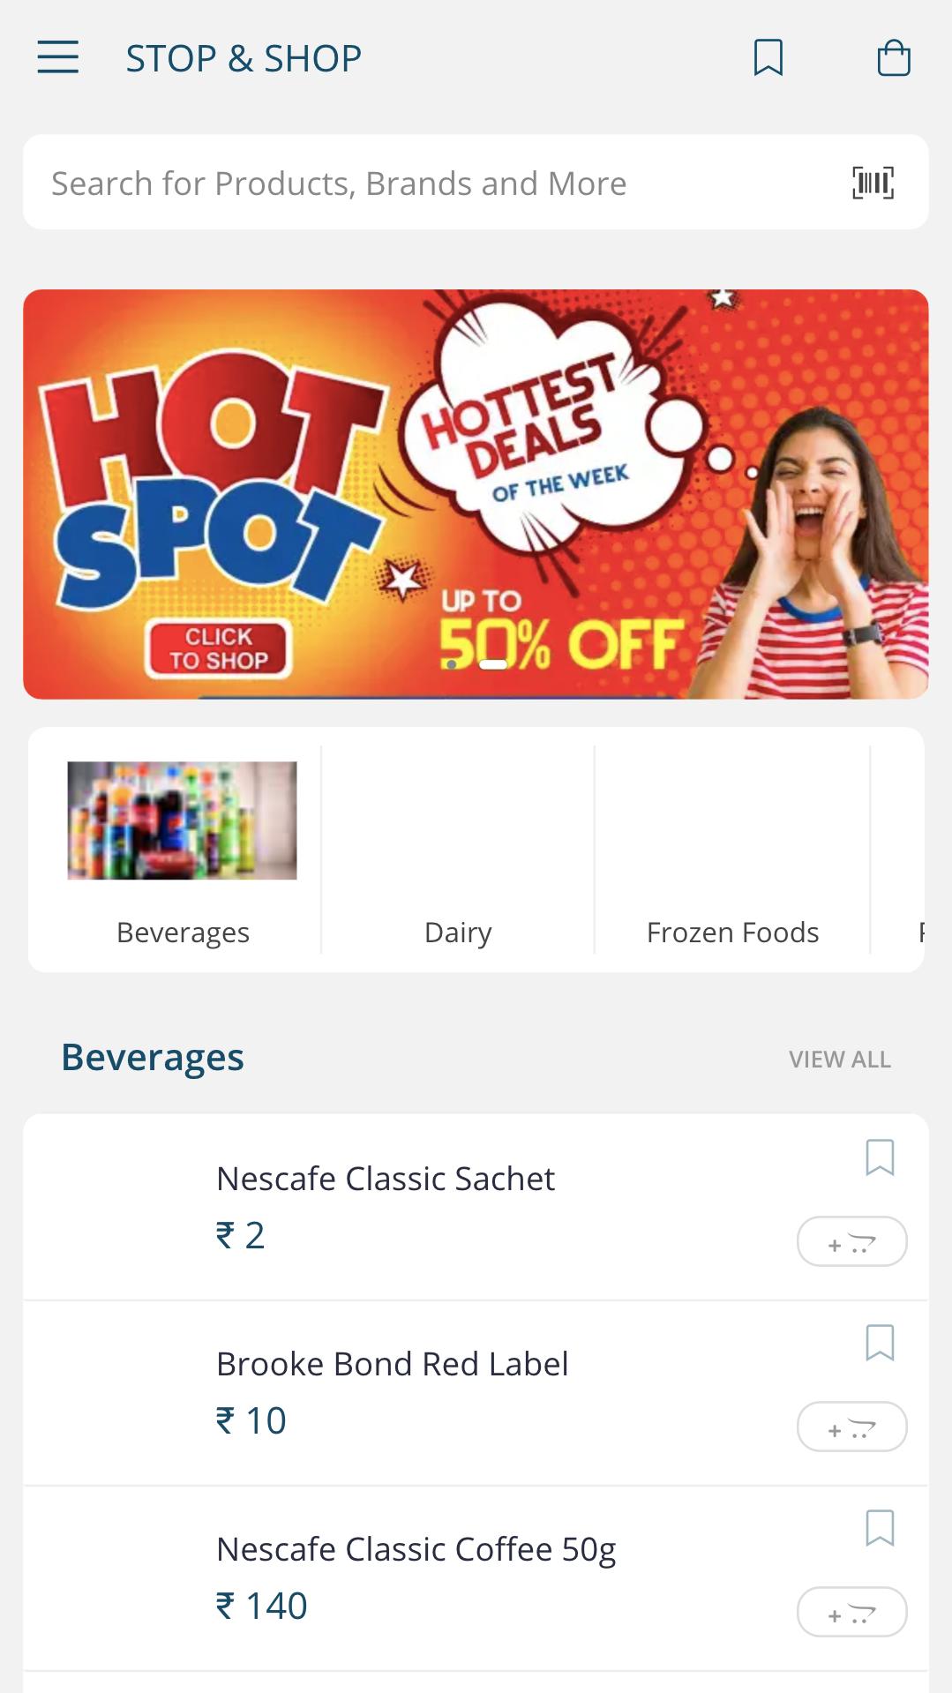This screenshot has height=1693, width=952.
Task: Bookmark Nescafe Classic Coffee 50g
Action: pyautogui.click(x=880, y=1528)
